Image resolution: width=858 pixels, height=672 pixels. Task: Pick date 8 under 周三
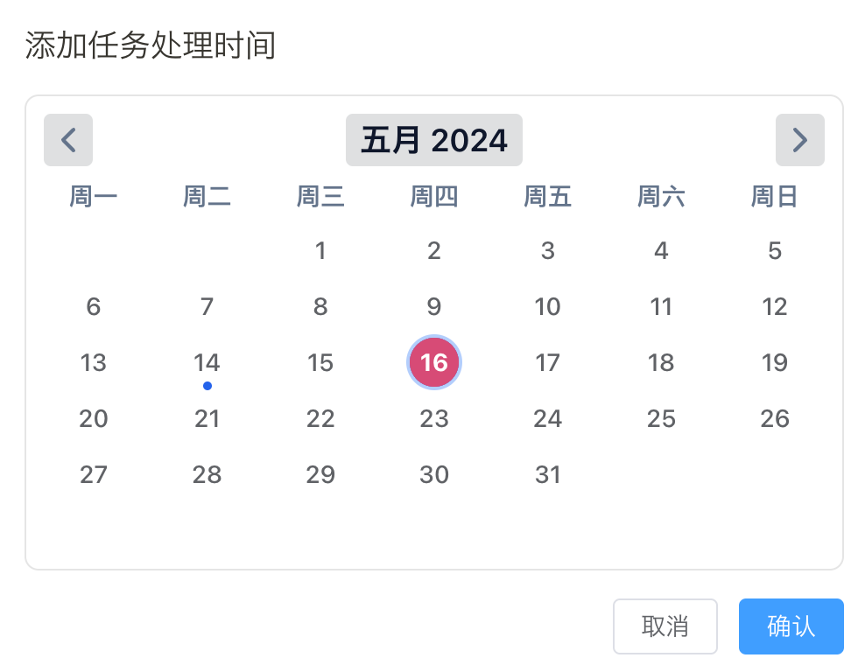[320, 307]
